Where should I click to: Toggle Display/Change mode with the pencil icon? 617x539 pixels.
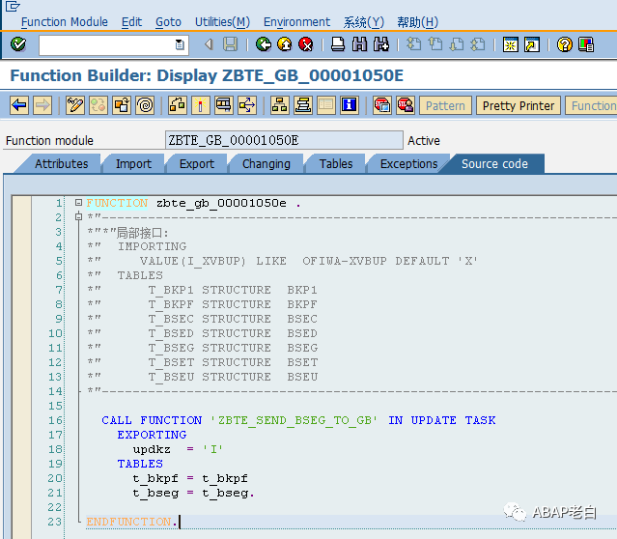tap(75, 105)
